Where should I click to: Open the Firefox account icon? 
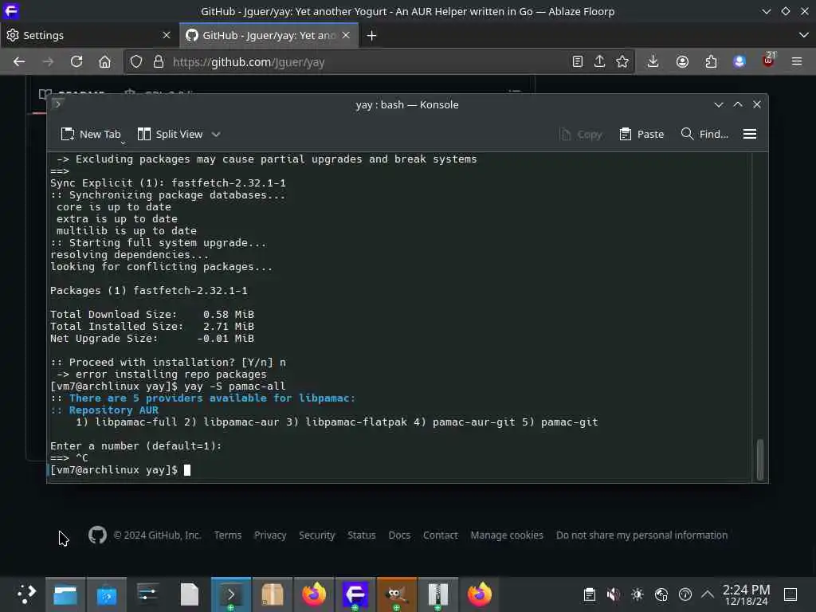point(682,62)
